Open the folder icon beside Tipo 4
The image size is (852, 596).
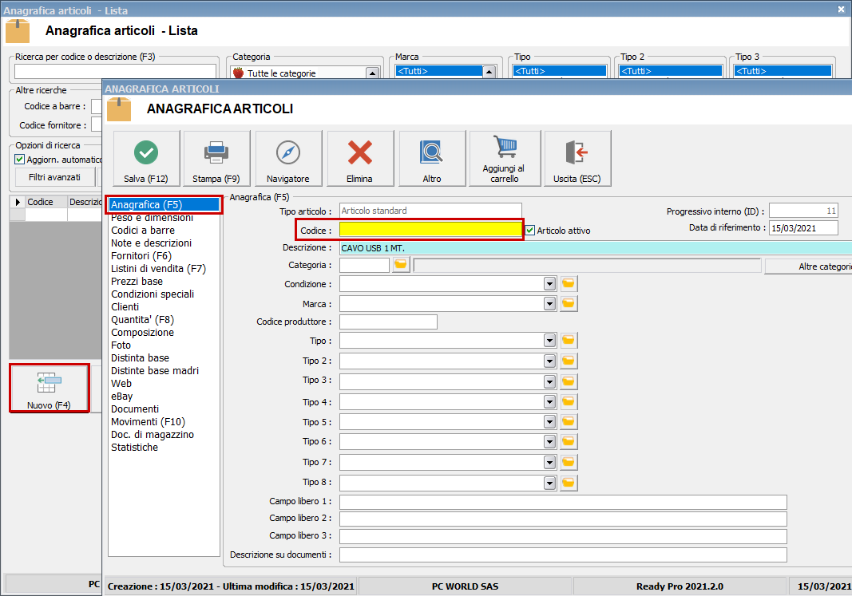coord(569,401)
